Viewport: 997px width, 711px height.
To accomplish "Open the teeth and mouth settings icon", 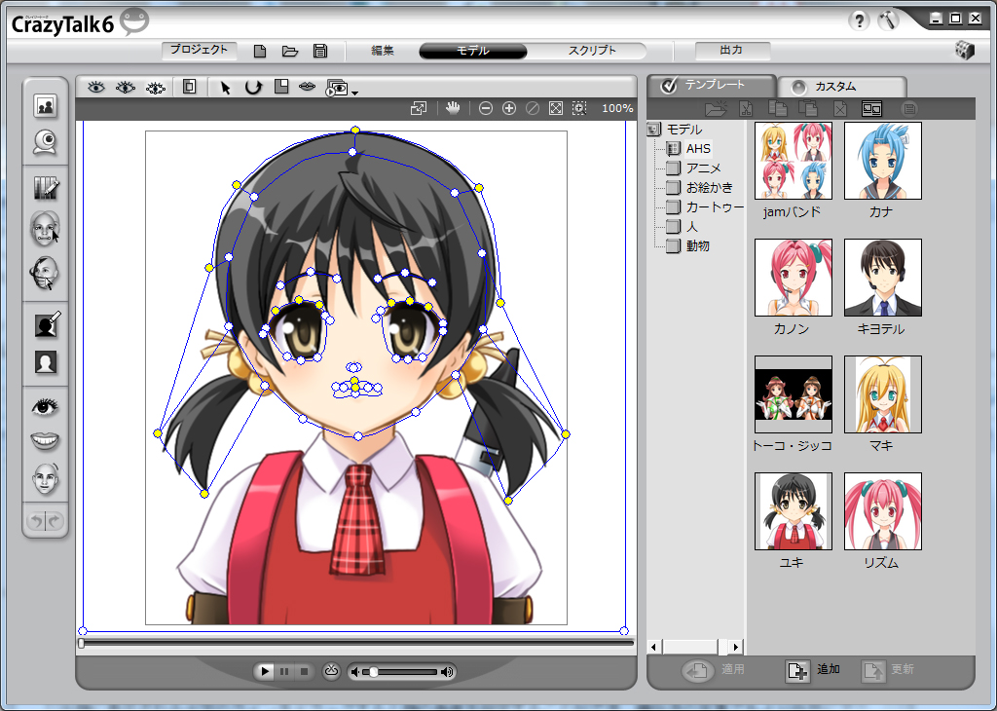I will click(x=45, y=440).
